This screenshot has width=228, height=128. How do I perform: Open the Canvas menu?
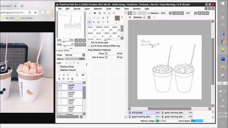pyautogui.click(x=77, y=9)
